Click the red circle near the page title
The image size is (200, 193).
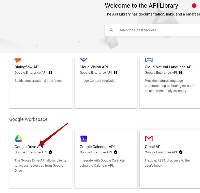[x=194, y=6]
